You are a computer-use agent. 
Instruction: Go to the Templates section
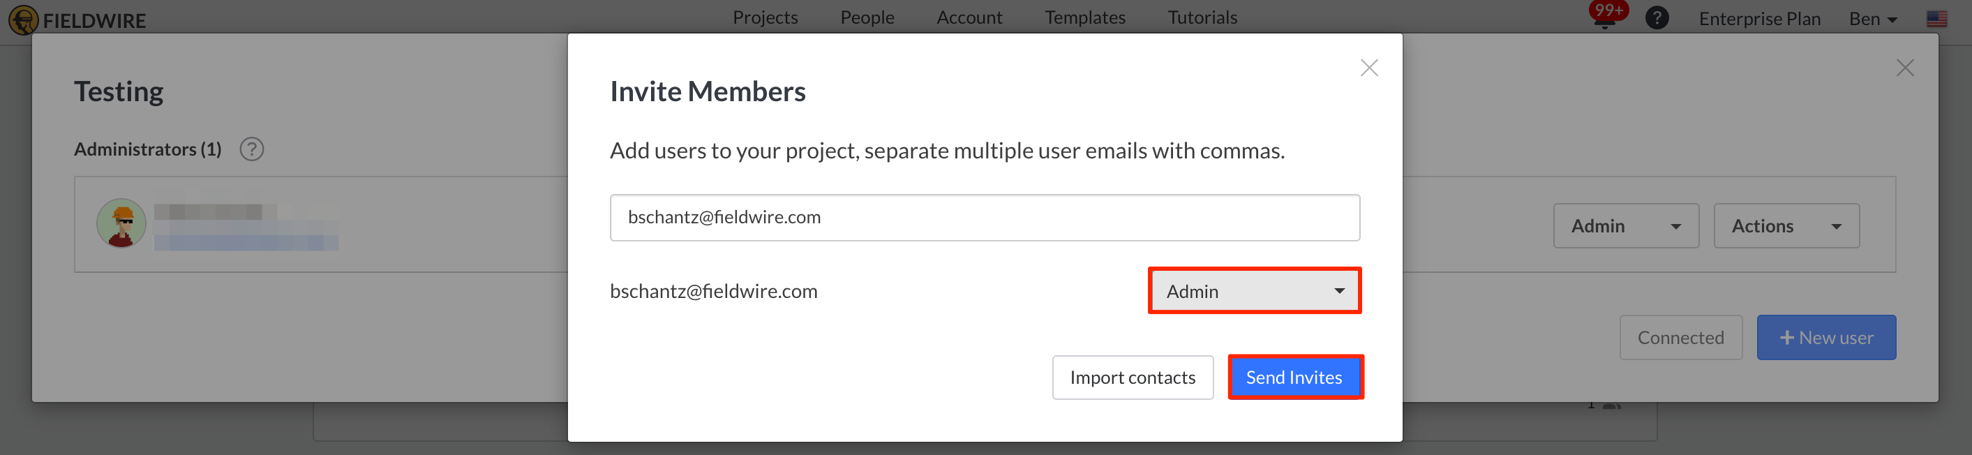(x=1085, y=17)
